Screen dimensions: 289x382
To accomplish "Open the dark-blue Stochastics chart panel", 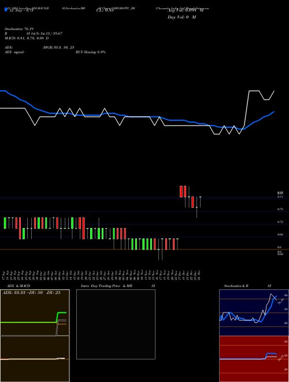I will pos(254,313).
